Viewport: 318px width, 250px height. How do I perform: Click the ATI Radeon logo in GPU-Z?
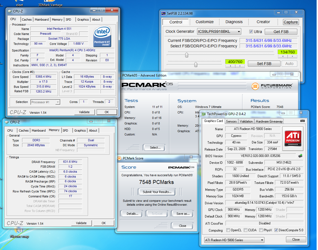293,138
